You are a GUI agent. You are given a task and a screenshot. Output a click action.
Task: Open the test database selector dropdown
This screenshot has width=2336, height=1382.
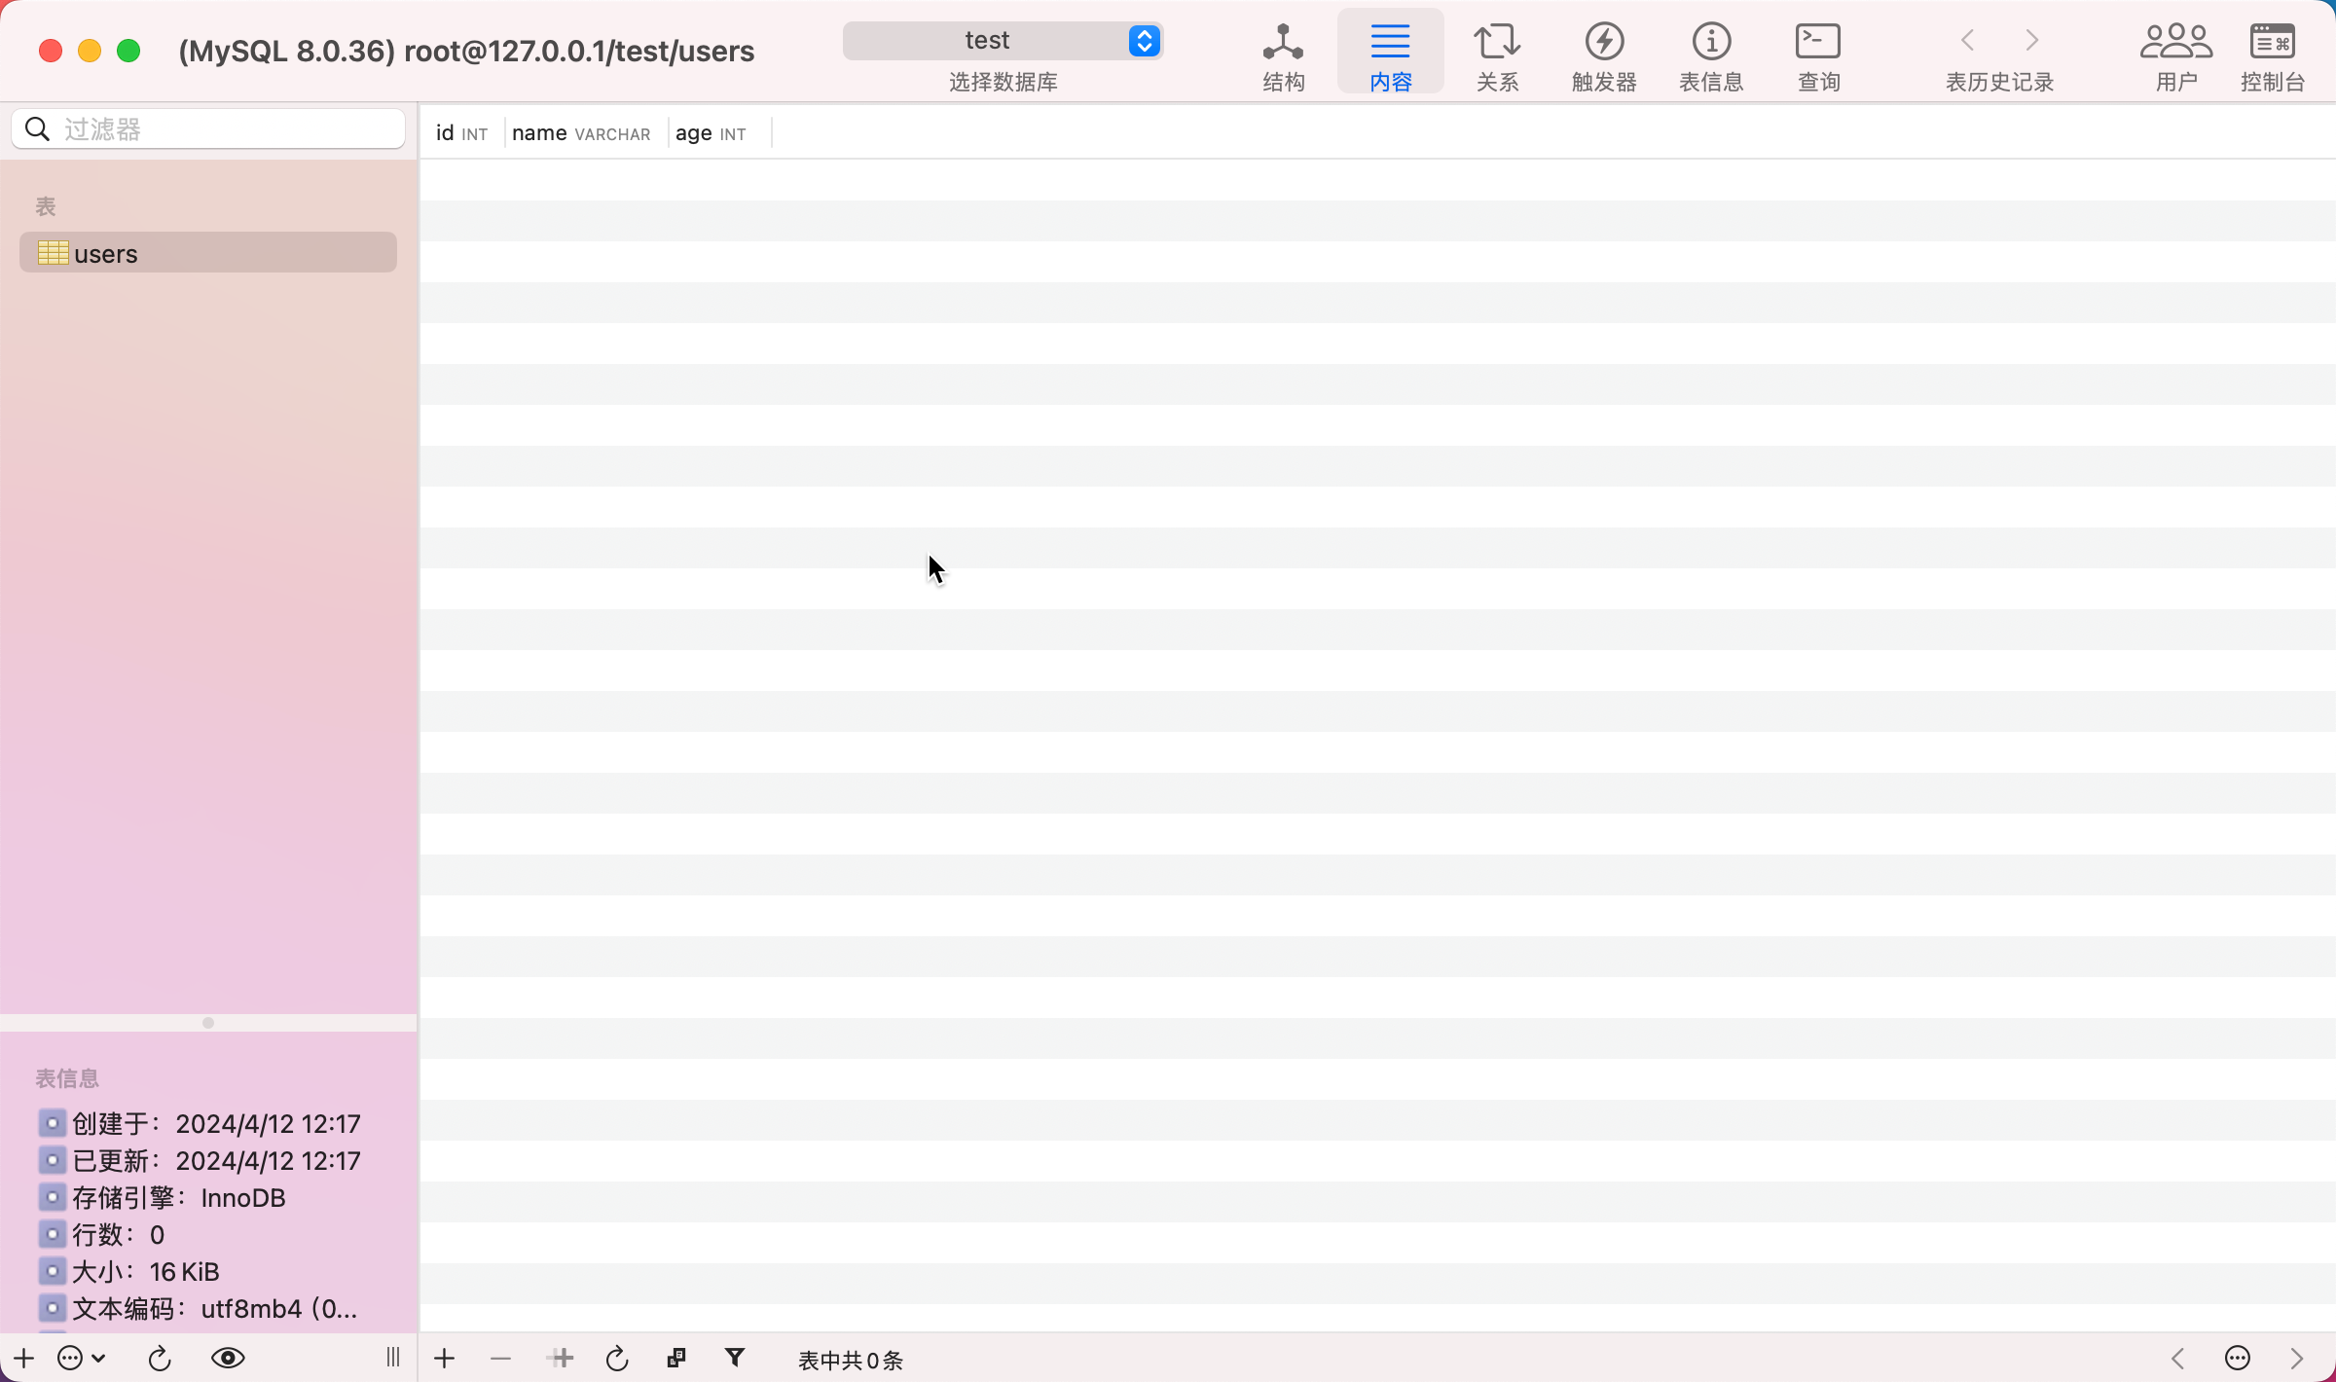[1003, 41]
